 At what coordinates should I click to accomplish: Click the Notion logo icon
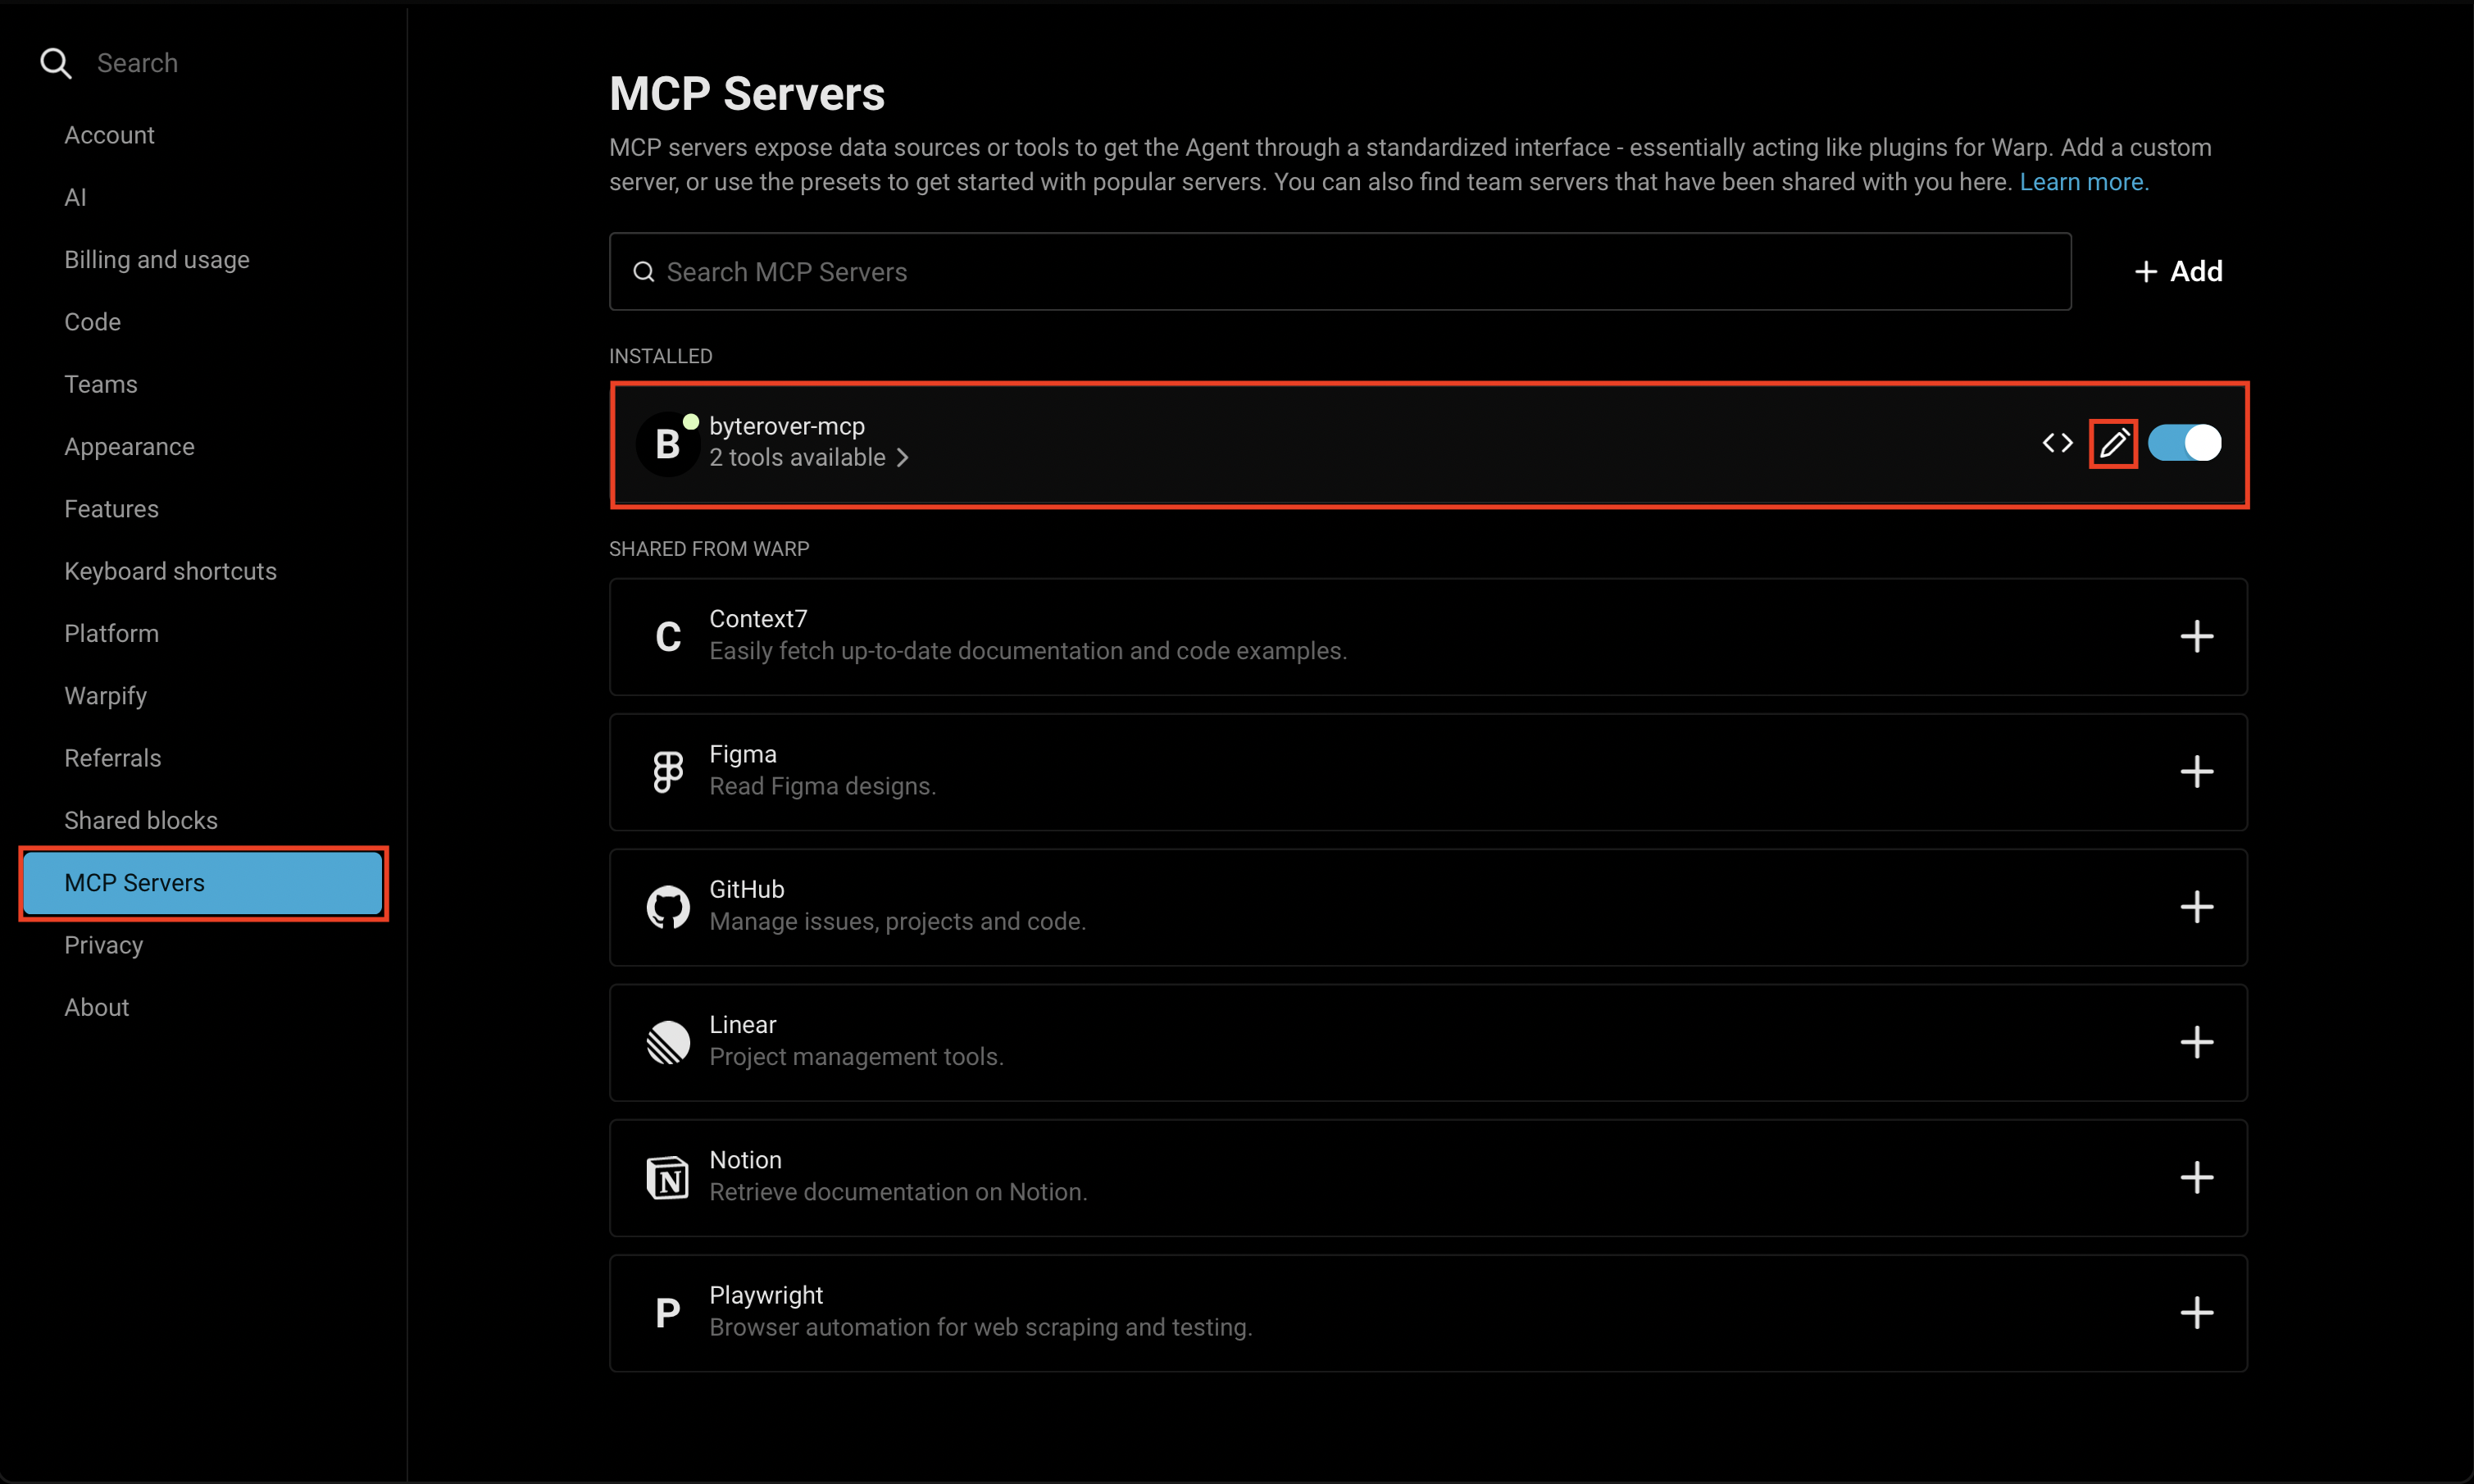pos(666,1177)
